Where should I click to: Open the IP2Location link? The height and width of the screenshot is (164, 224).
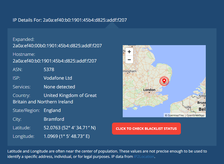click(x=144, y=157)
